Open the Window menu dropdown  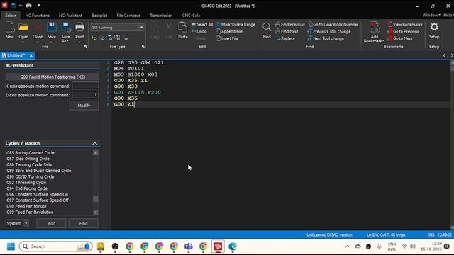431,16
